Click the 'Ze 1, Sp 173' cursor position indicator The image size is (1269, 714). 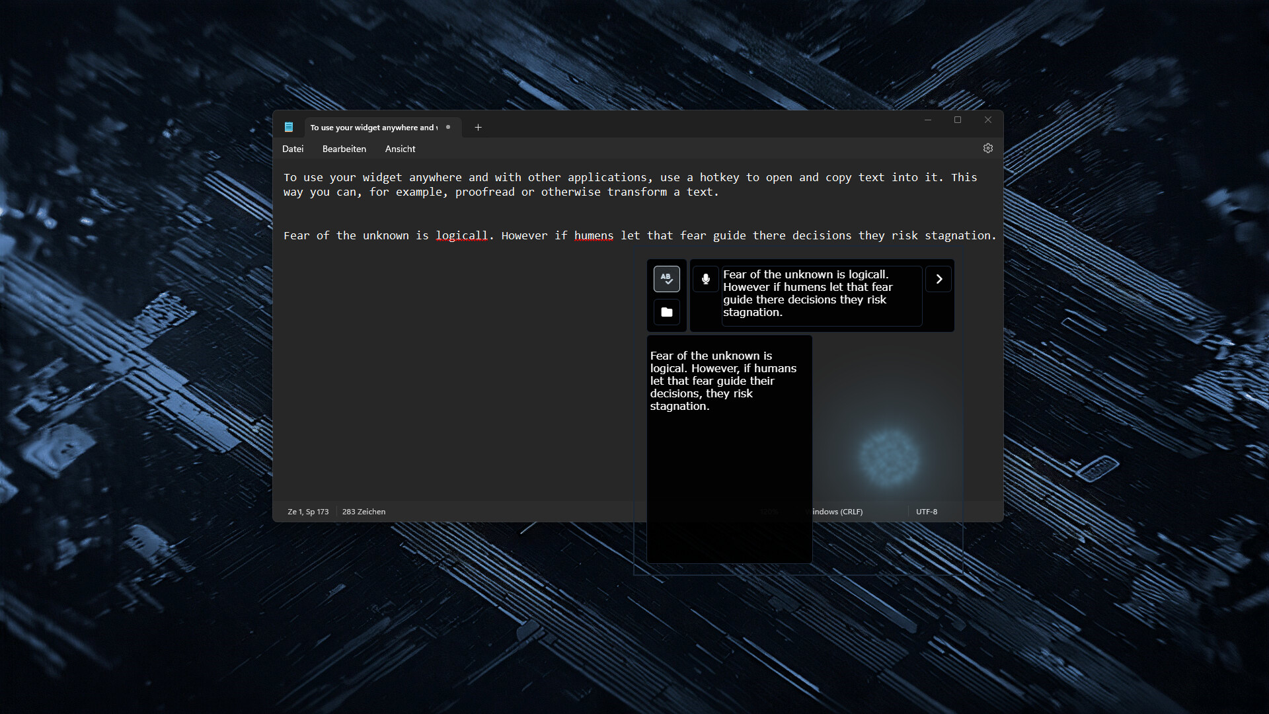coord(308,511)
